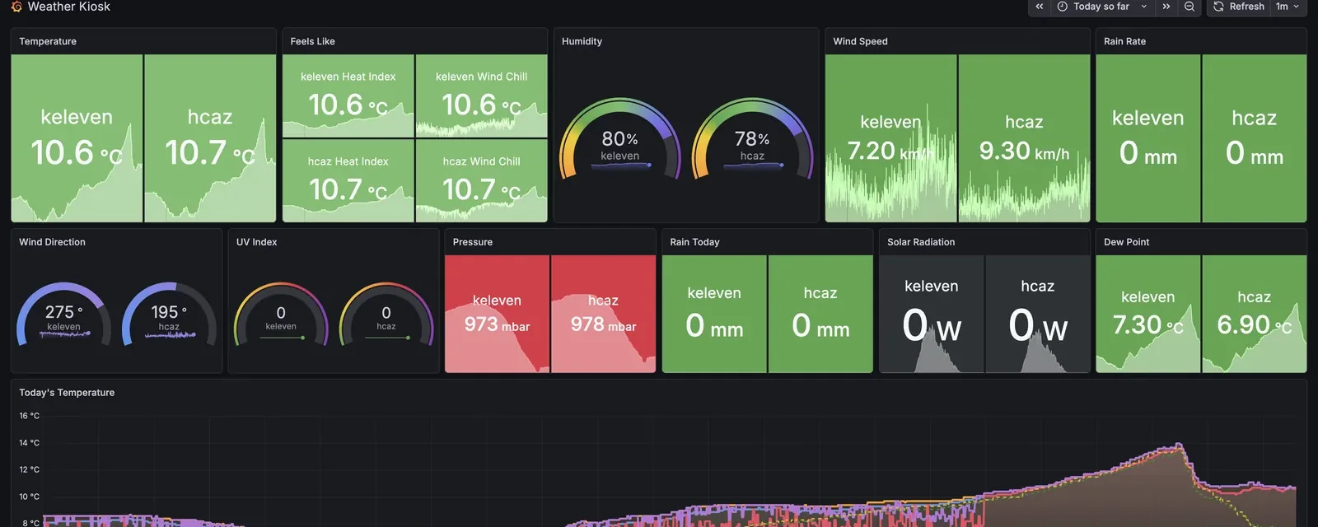Screen dimensions: 1318x527
Task: Click the Weather Kiosk dashboard title
Action: 69,7
